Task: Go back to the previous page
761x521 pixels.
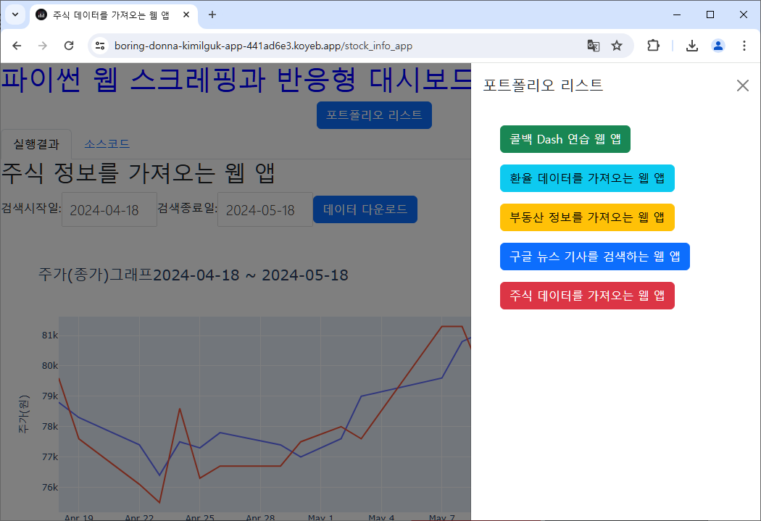Action: (x=17, y=46)
